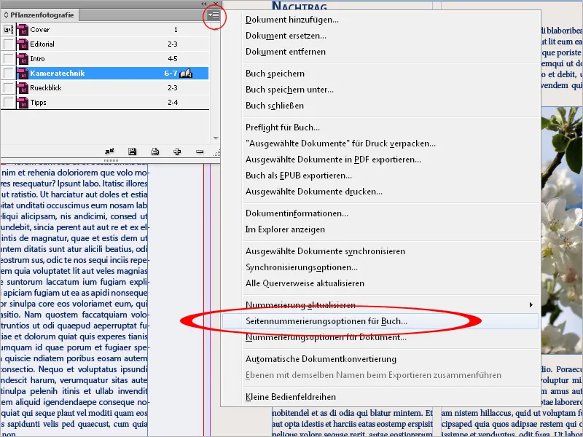583x437 pixels.
Task: Open the Book panel flyout menu icon
Action: 214,15
